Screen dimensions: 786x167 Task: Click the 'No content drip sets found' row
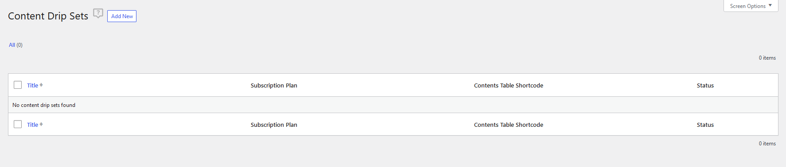pos(393,105)
